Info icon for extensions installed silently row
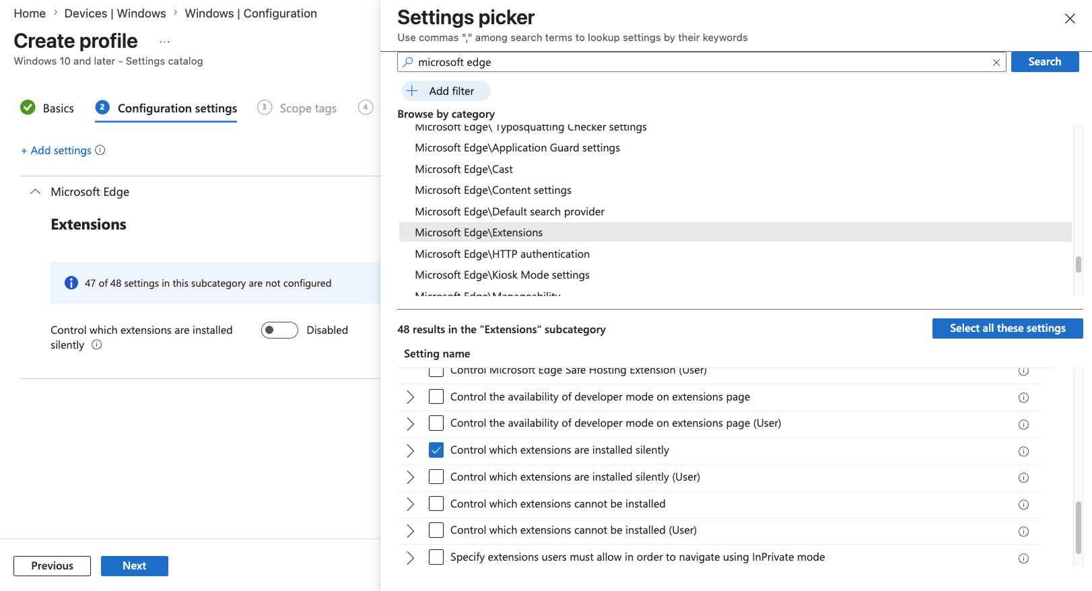This screenshot has width=1092, height=591. pyautogui.click(x=1023, y=451)
